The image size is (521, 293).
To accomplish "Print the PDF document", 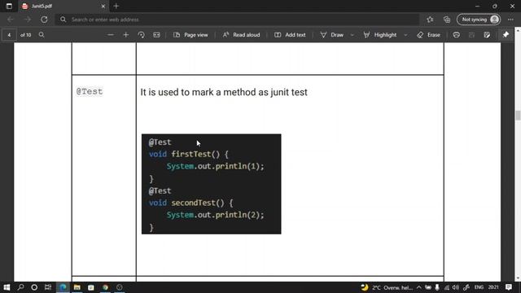I will click(x=456, y=34).
